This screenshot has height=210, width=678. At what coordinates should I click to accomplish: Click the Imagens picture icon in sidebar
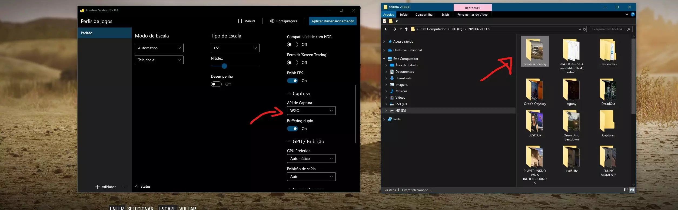(392, 85)
